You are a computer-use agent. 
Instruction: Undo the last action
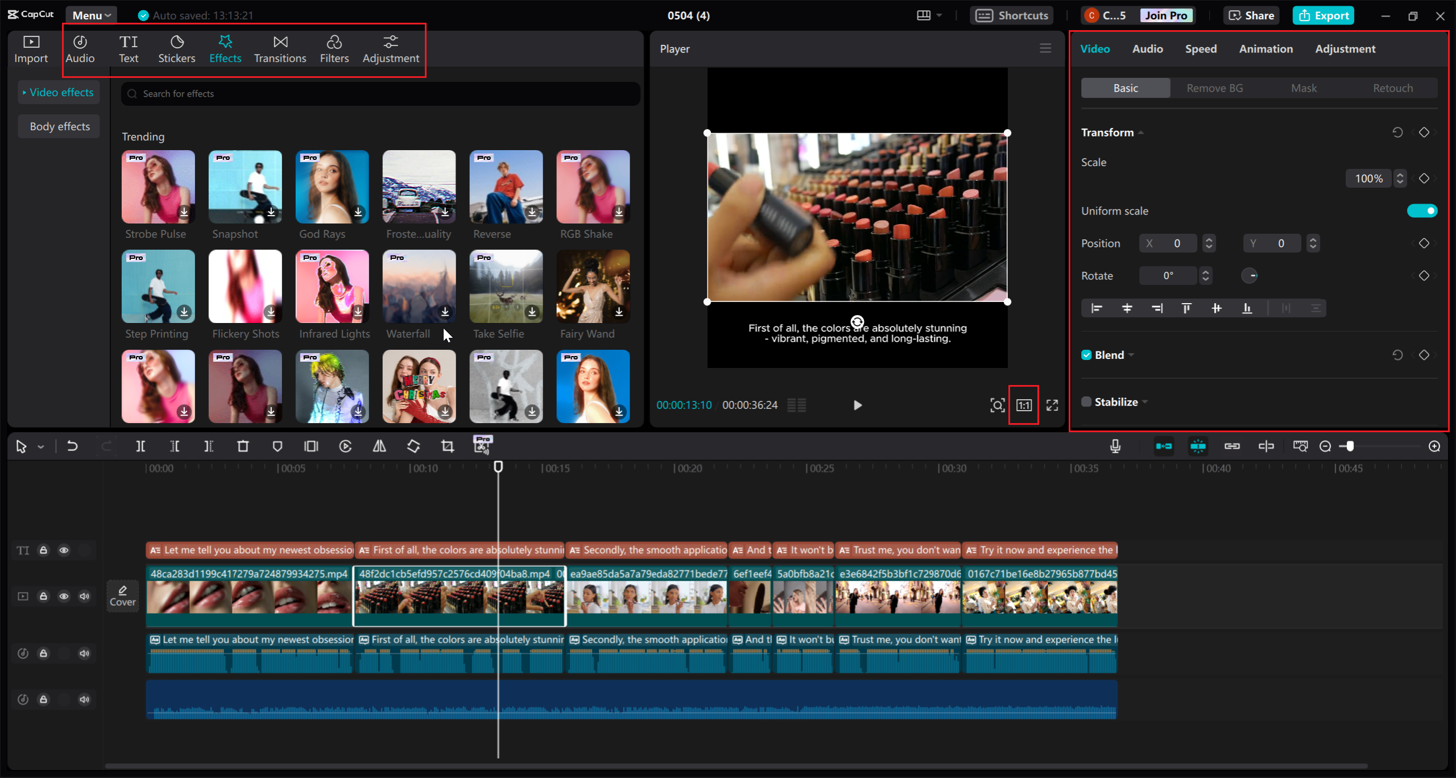pos(72,446)
